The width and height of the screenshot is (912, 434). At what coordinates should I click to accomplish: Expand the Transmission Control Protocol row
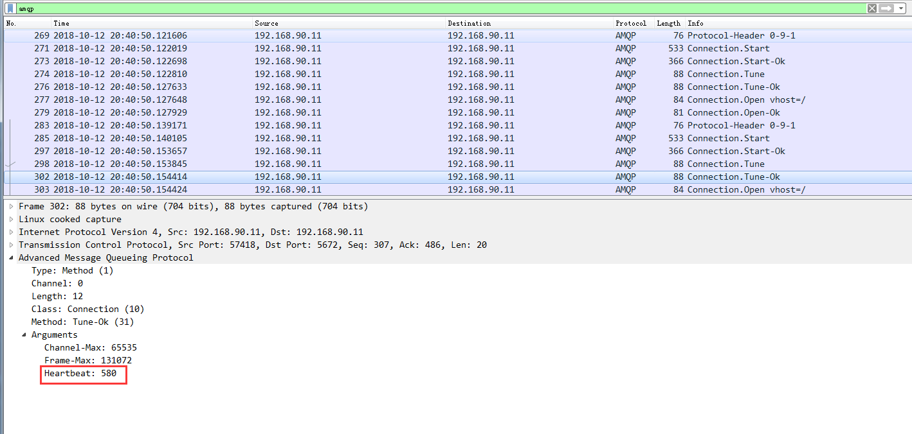11,245
